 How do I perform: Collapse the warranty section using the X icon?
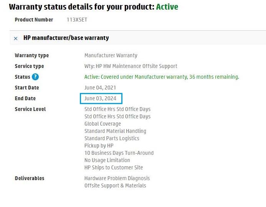click(16, 38)
